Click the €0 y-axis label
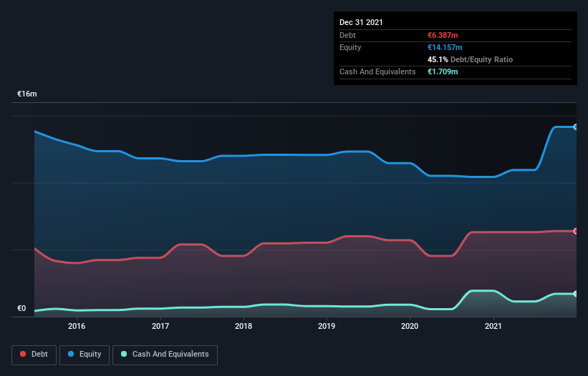The width and height of the screenshot is (588, 376). (x=21, y=308)
